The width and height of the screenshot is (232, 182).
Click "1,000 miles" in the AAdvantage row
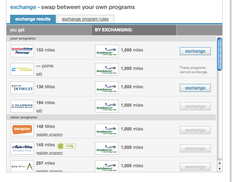click(x=132, y=50)
